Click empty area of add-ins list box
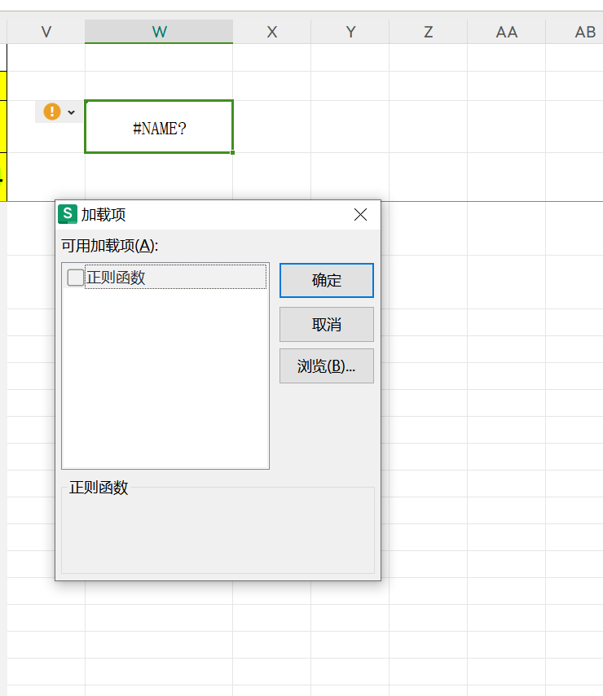The width and height of the screenshot is (603, 696). pyautogui.click(x=165, y=379)
